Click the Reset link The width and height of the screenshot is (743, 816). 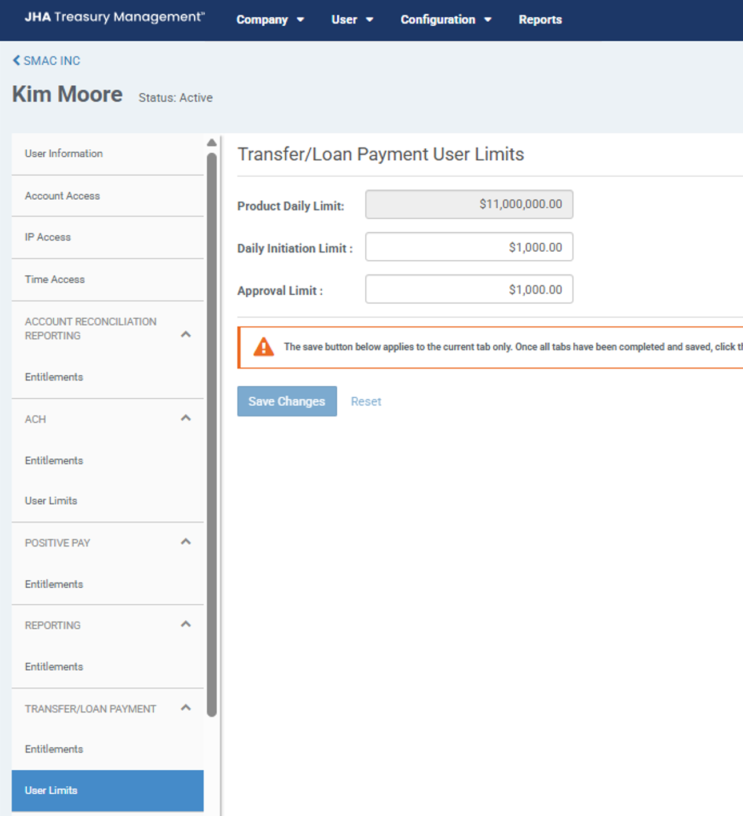(x=366, y=401)
